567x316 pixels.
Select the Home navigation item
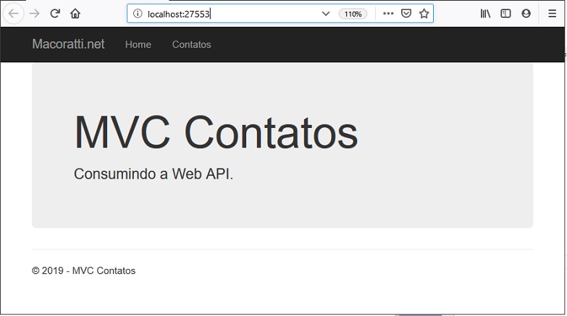(x=138, y=44)
